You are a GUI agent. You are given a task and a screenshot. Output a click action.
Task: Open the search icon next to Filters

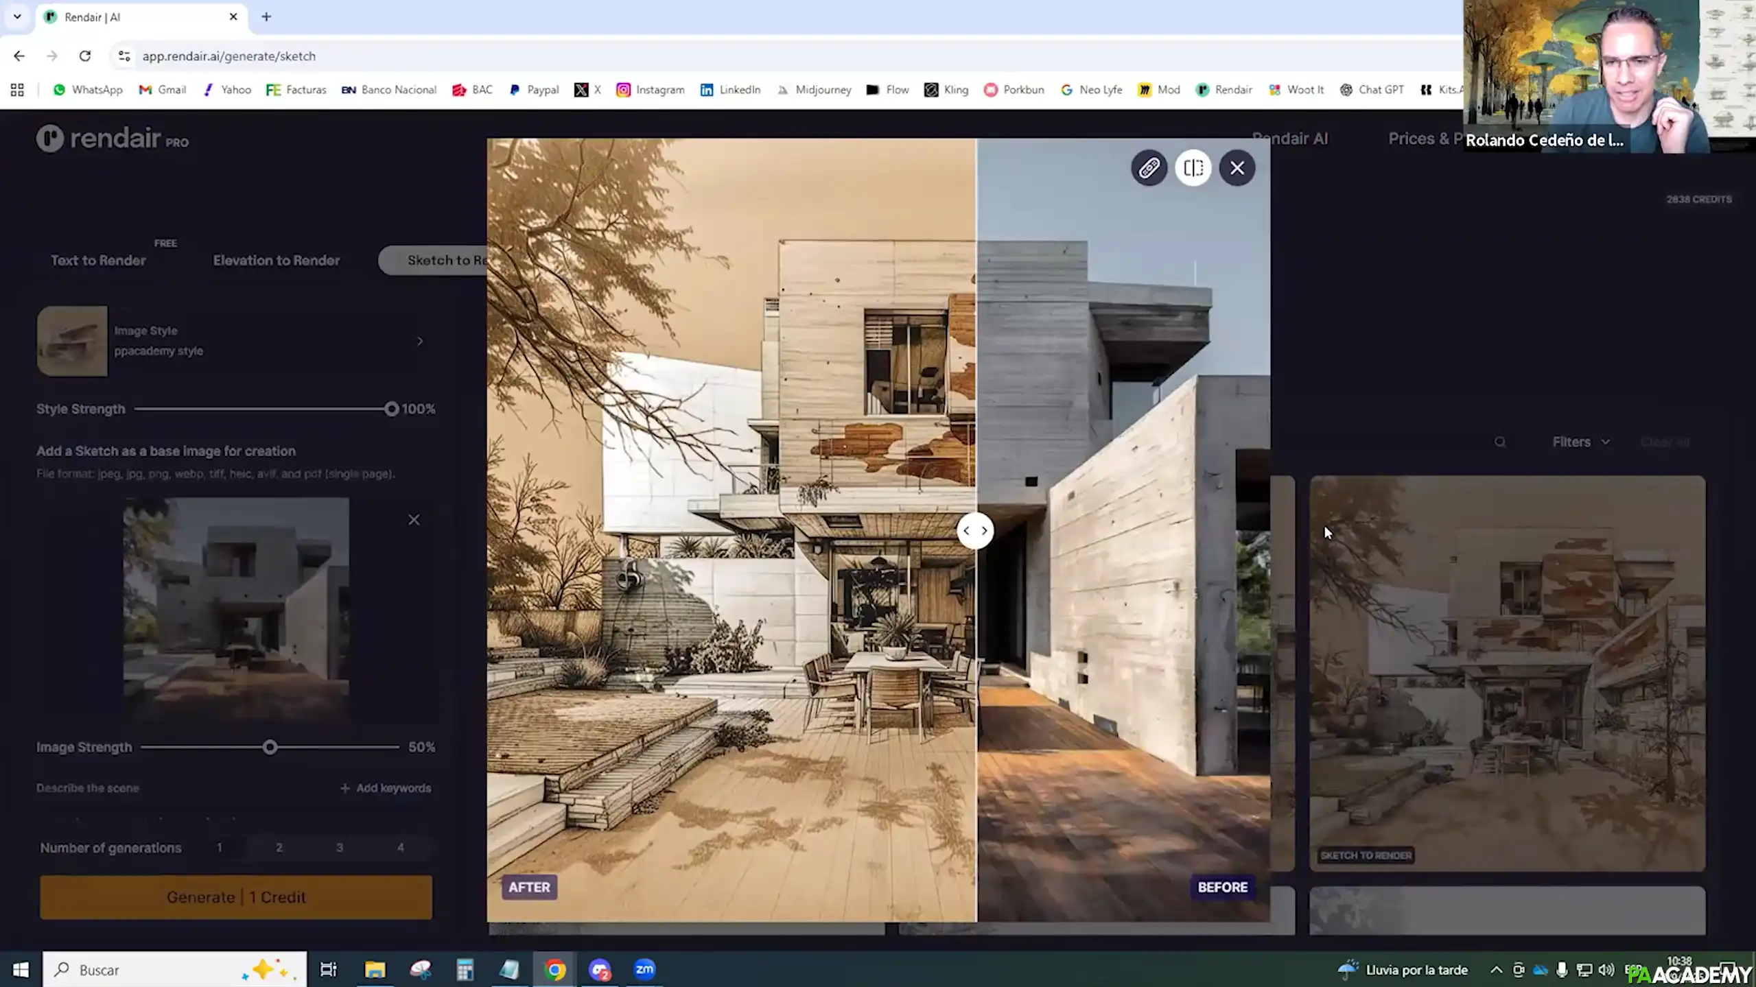[x=1500, y=442]
